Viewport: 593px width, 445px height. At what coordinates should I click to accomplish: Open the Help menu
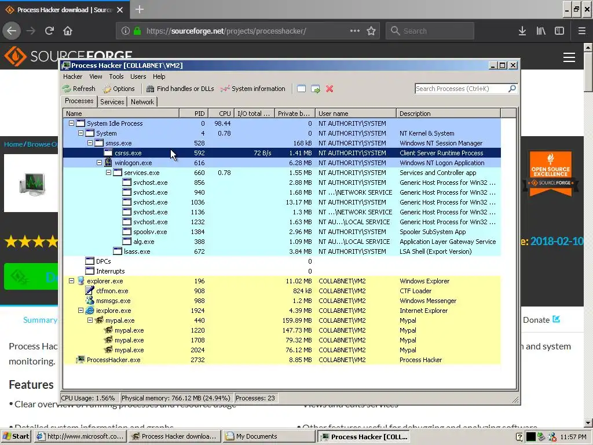(x=159, y=76)
